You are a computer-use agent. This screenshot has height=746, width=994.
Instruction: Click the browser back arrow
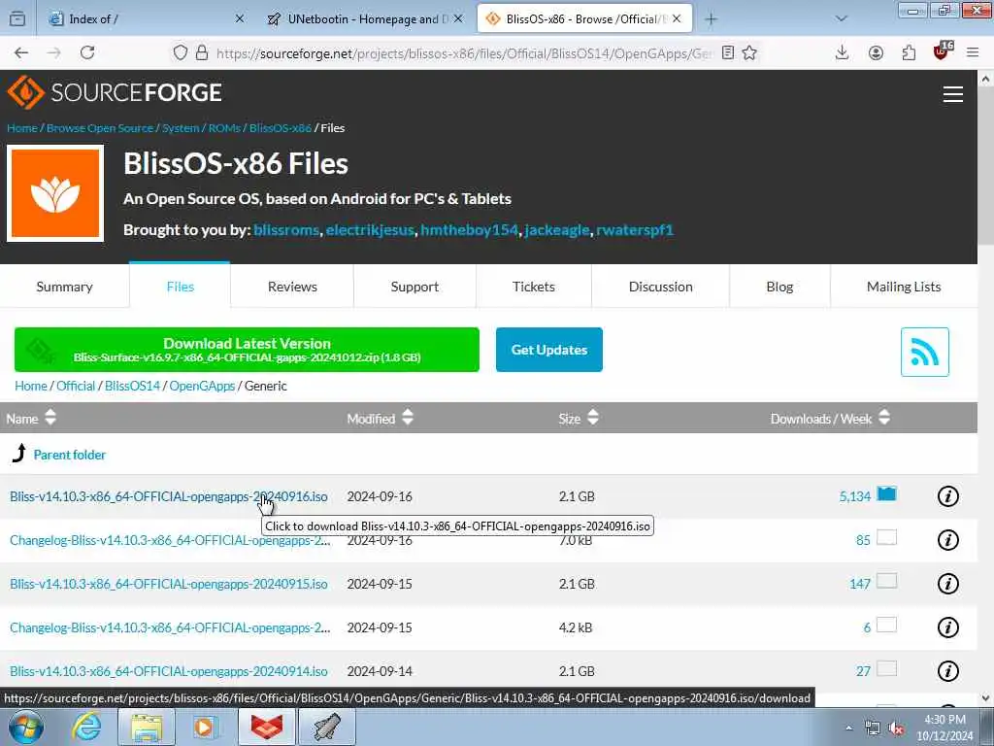point(21,52)
